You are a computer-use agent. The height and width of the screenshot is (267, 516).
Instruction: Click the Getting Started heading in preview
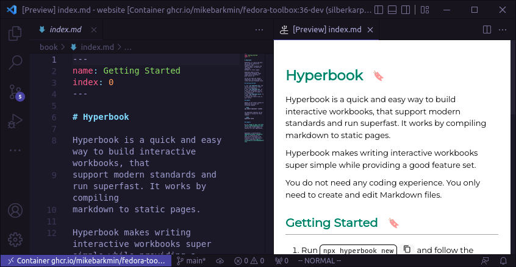pos(332,223)
